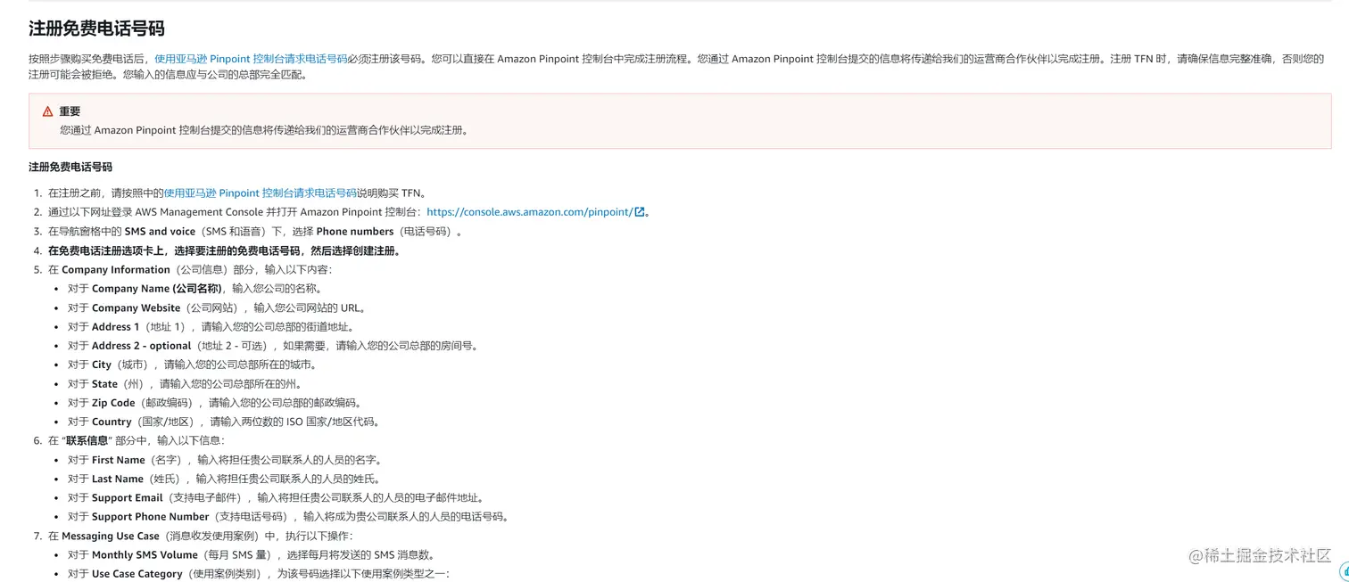
Task: Click the Company Name (公司名称) bullet
Action: point(194,288)
